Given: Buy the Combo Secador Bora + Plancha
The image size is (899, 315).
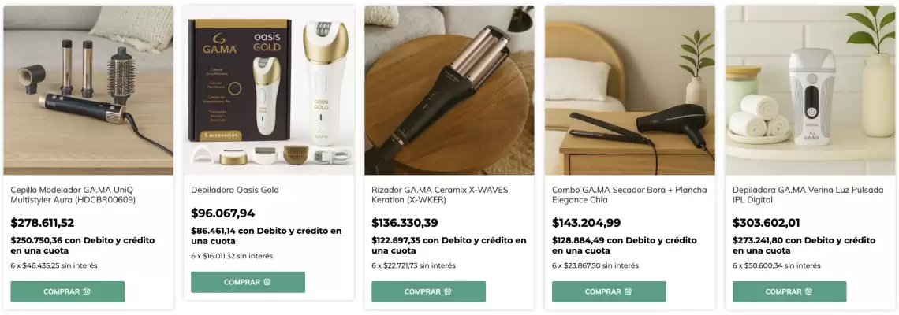Looking at the screenshot, I should (x=610, y=291).
